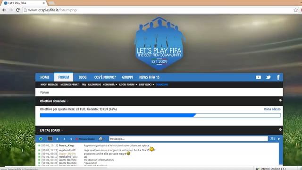Collapse the Obiettivo donazioni section
Viewport: 302px width, 170px height.
coord(280,100)
